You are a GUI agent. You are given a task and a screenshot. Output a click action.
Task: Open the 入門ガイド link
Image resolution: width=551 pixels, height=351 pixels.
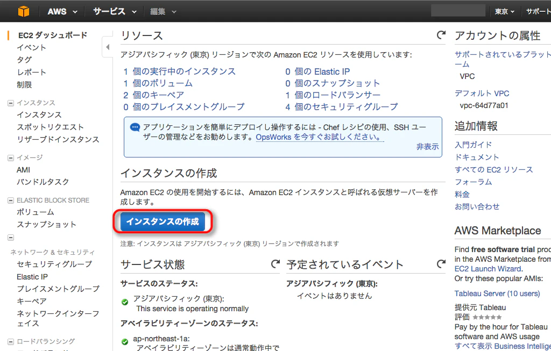[474, 145]
